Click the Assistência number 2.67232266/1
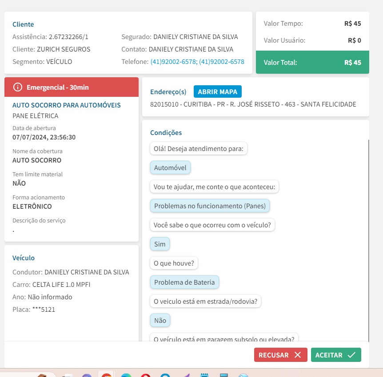Screen dimensions: 383x377 [x=68, y=36]
